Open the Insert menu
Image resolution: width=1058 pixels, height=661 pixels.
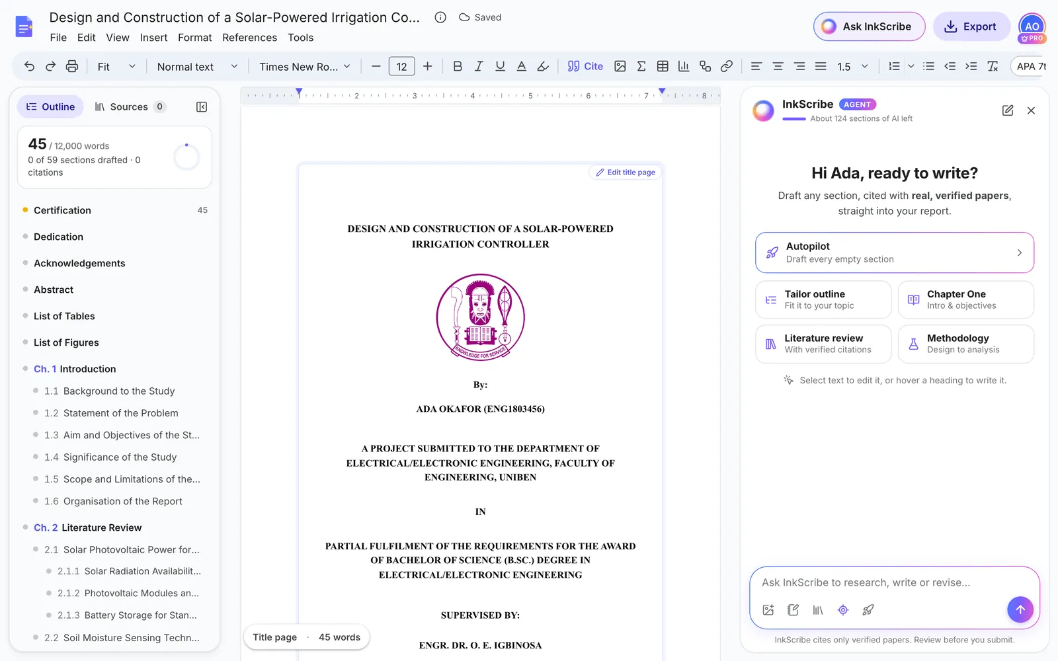tap(153, 38)
